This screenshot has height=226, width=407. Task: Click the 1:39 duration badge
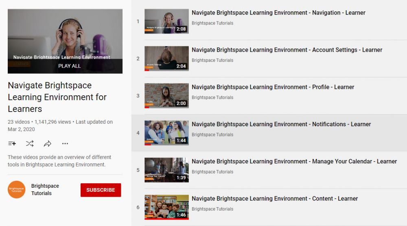click(181, 178)
